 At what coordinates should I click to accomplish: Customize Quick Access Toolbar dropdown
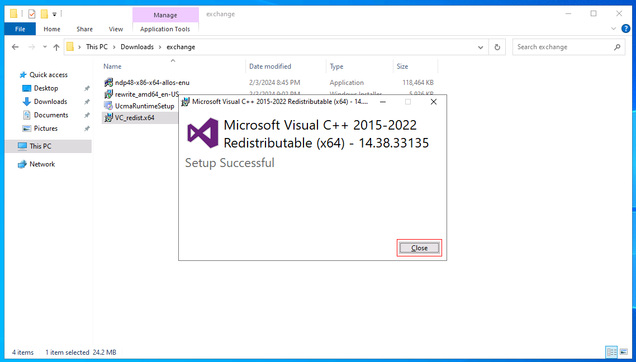(x=54, y=14)
